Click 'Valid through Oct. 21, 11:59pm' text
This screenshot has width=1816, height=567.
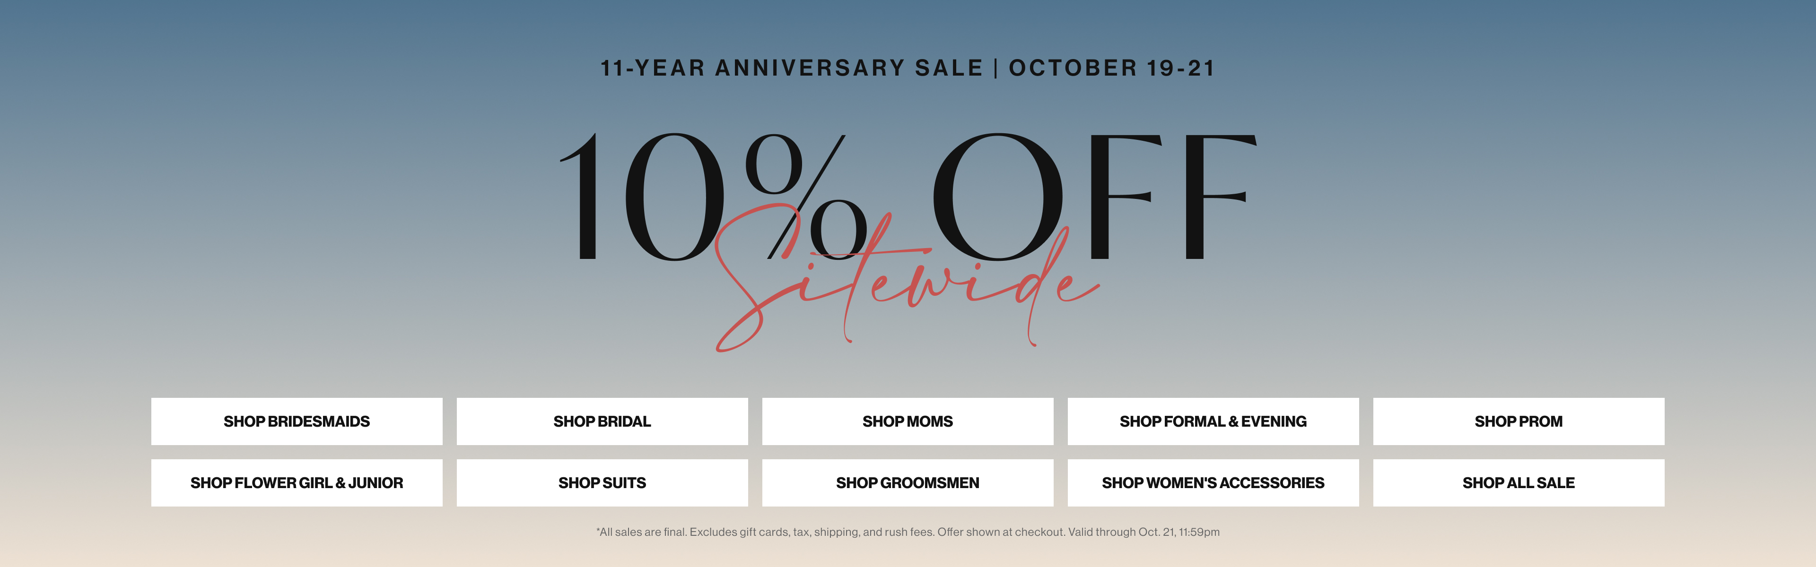pyautogui.click(x=1144, y=533)
